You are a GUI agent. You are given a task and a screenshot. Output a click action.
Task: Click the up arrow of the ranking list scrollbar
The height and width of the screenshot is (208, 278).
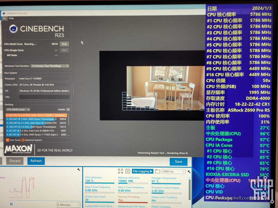(x=69, y=115)
